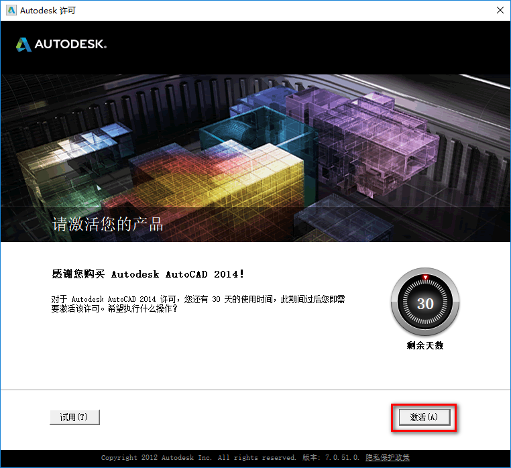This screenshot has height=468, width=511.
Task: Click the 30-day countdown dial
Action: (x=425, y=304)
